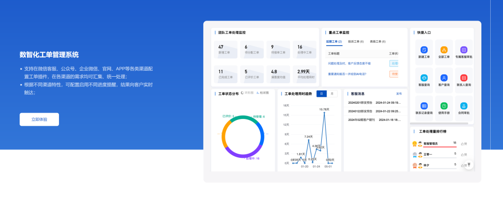Select the 专属客服审批 purple icon

[x=464, y=50]
